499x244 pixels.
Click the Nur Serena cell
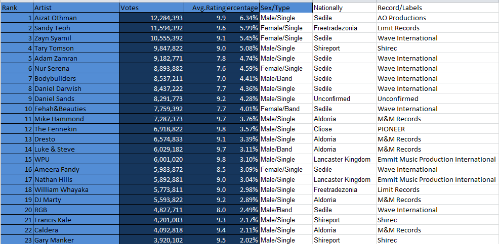76,68
